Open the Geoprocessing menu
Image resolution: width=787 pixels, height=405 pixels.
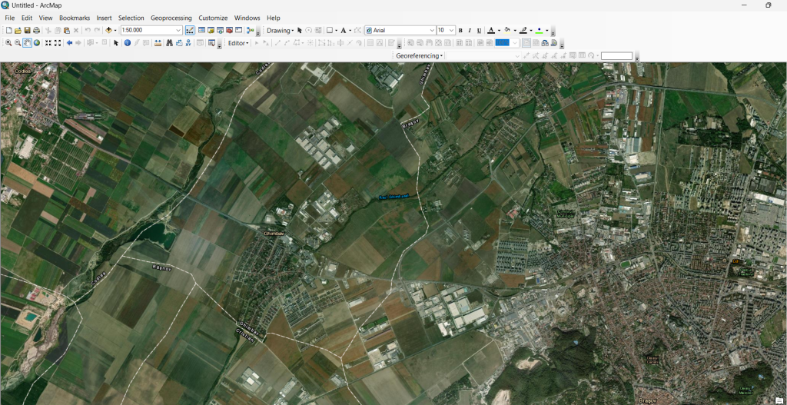pos(171,18)
